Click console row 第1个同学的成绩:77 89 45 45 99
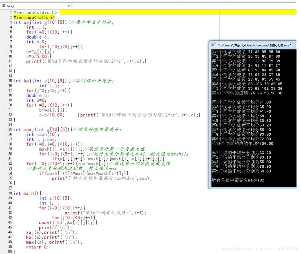This screenshot has width=301, height=254. click(246, 52)
